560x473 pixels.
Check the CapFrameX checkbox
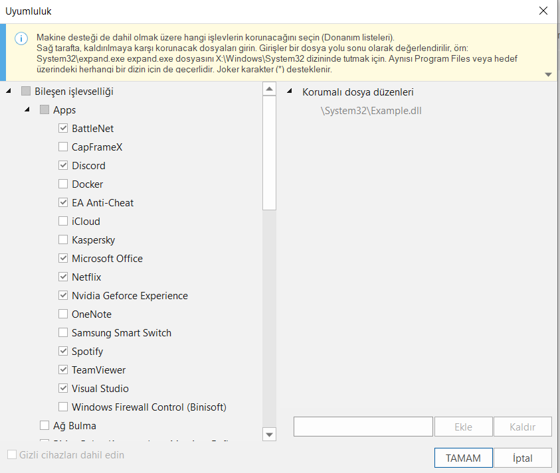point(63,147)
